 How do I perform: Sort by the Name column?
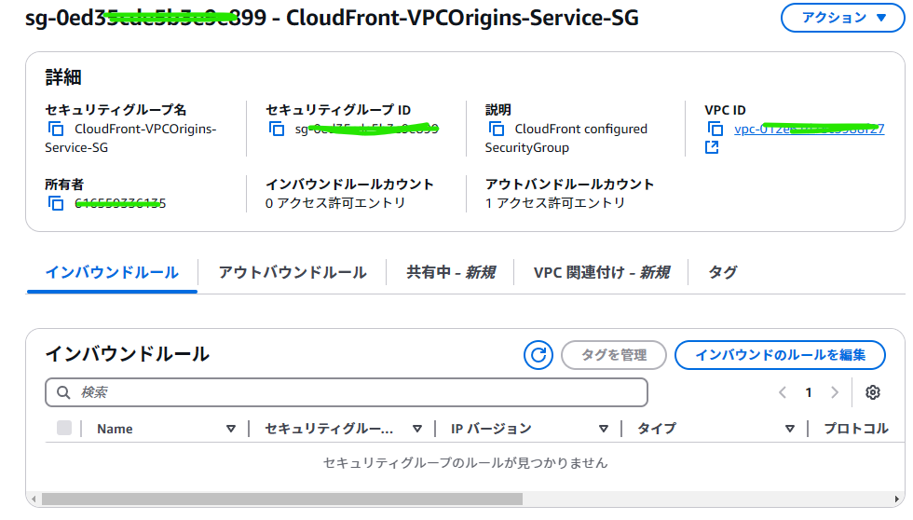point(231,429)
